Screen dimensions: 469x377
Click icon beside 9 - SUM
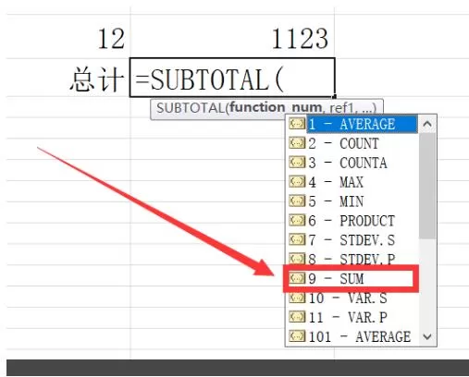click(x=297, y=278)
